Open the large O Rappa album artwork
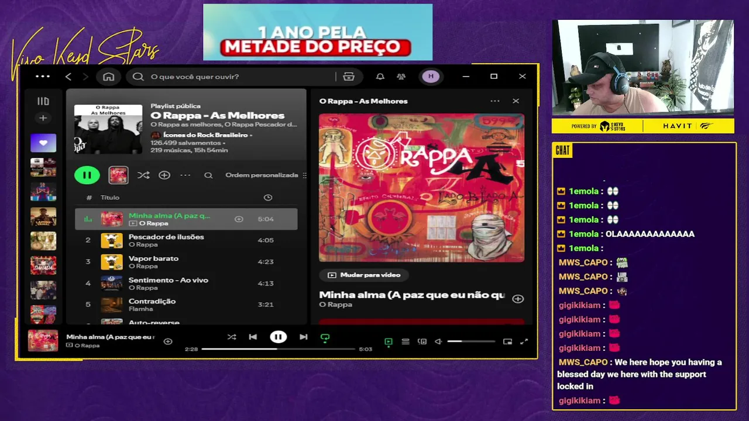Image resolution: width=749 pixels, height=421 pixels. [421, 188]
